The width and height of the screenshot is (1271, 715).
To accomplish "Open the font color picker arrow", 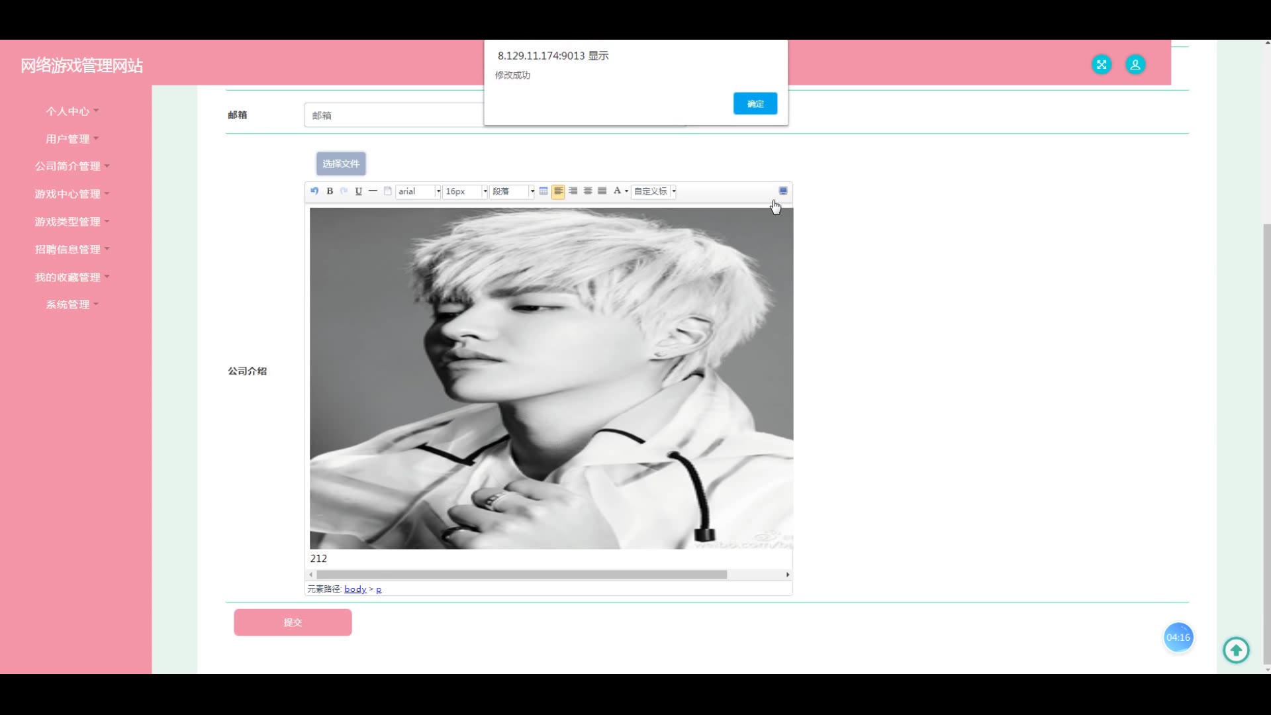I will 626,191.
